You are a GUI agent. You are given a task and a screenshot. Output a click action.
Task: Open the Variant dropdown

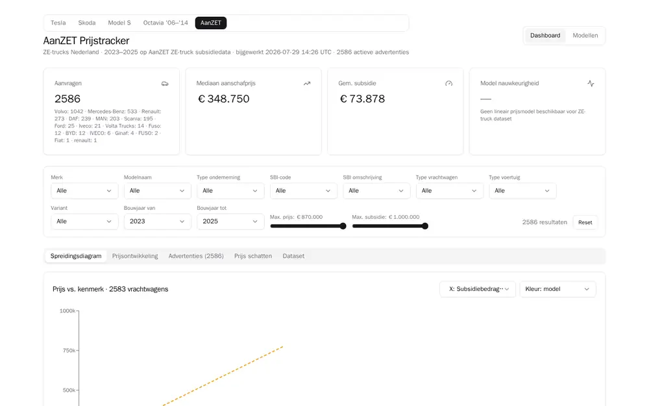[84, 222]
